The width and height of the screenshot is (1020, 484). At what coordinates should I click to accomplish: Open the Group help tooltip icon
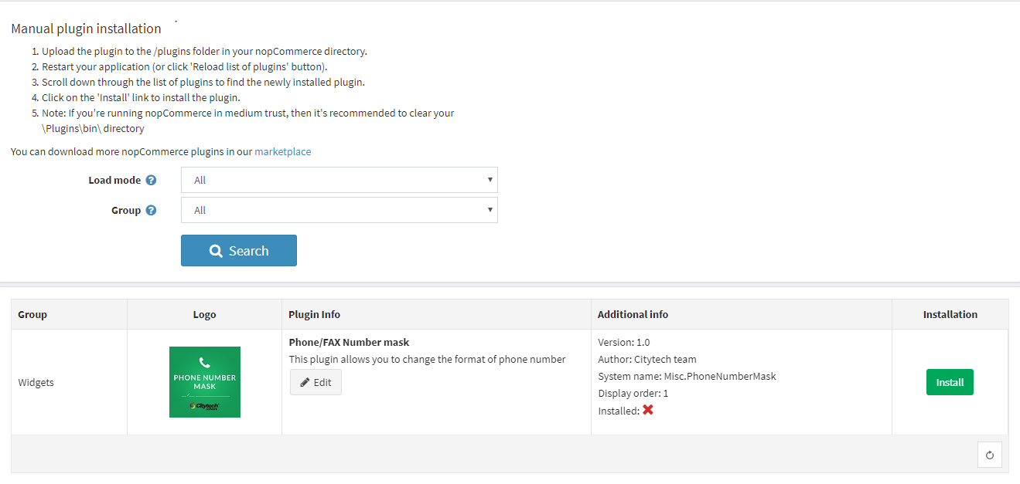point(151,209)
